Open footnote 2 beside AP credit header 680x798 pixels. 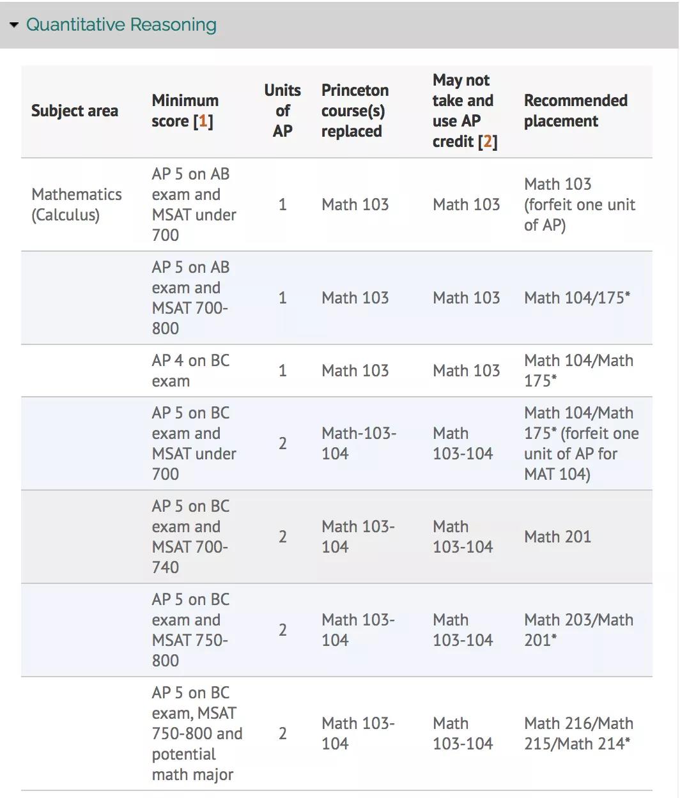point(488,142)
